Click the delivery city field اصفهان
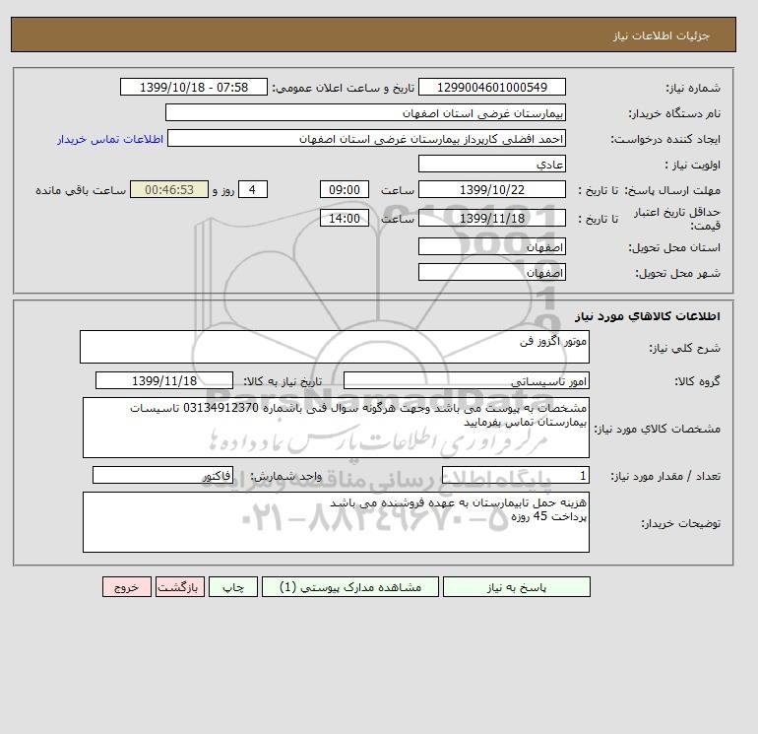 pyautogui.click(x=491, y=272)
